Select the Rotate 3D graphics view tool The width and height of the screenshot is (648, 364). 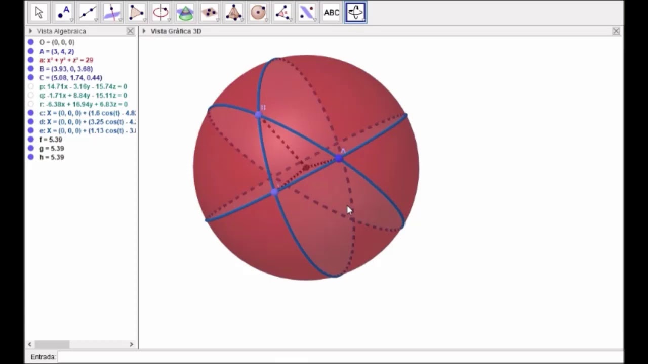point(355,13)
